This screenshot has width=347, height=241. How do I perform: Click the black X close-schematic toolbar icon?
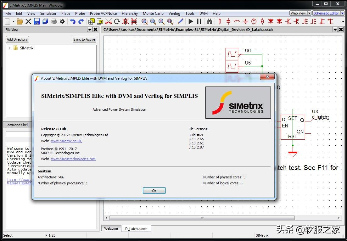click(28, 21)
